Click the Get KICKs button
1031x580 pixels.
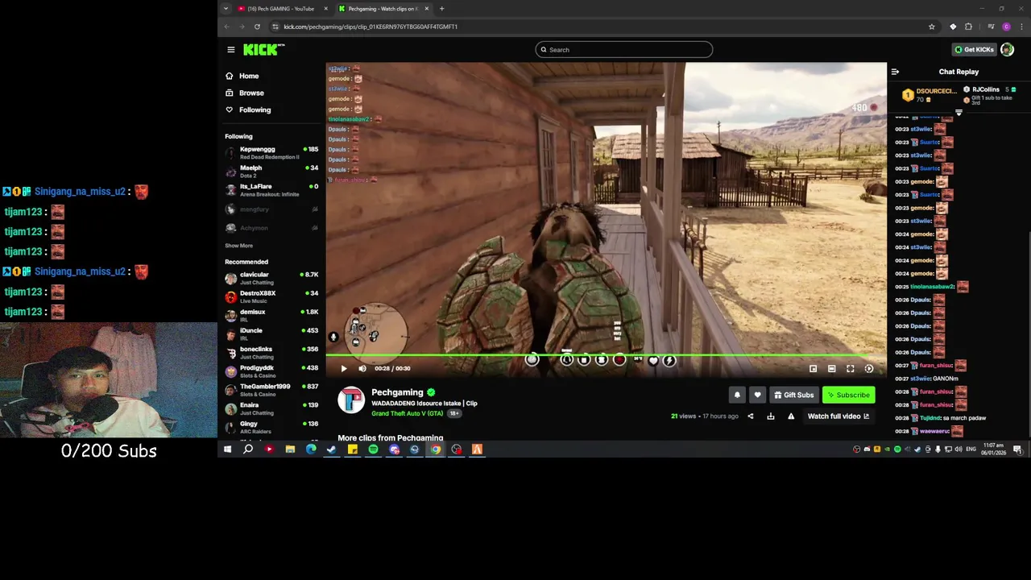point(974,50)
